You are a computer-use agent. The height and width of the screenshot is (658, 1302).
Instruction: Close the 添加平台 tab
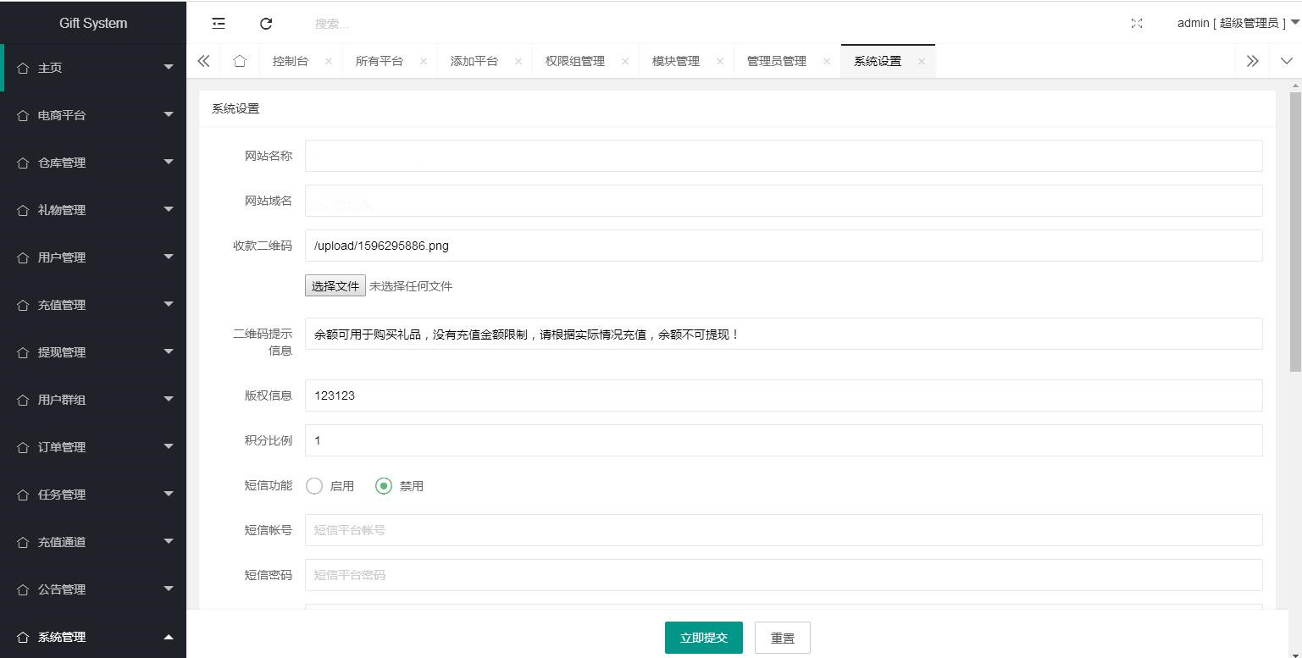click(518, 61)
